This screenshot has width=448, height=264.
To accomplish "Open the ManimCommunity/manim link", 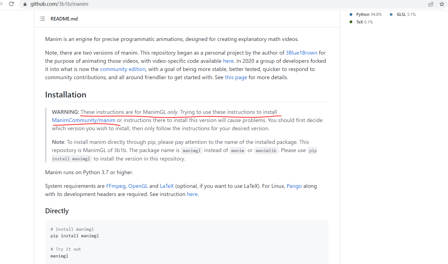I will click(84, 120).
